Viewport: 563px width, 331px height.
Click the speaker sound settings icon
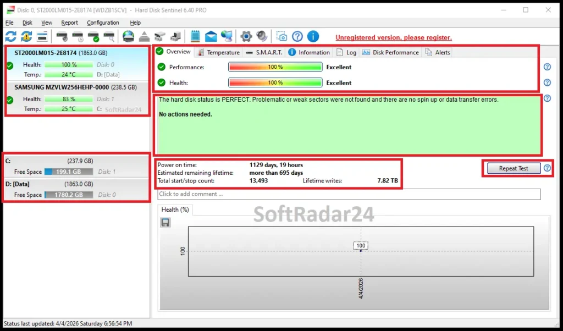point(262,36)
